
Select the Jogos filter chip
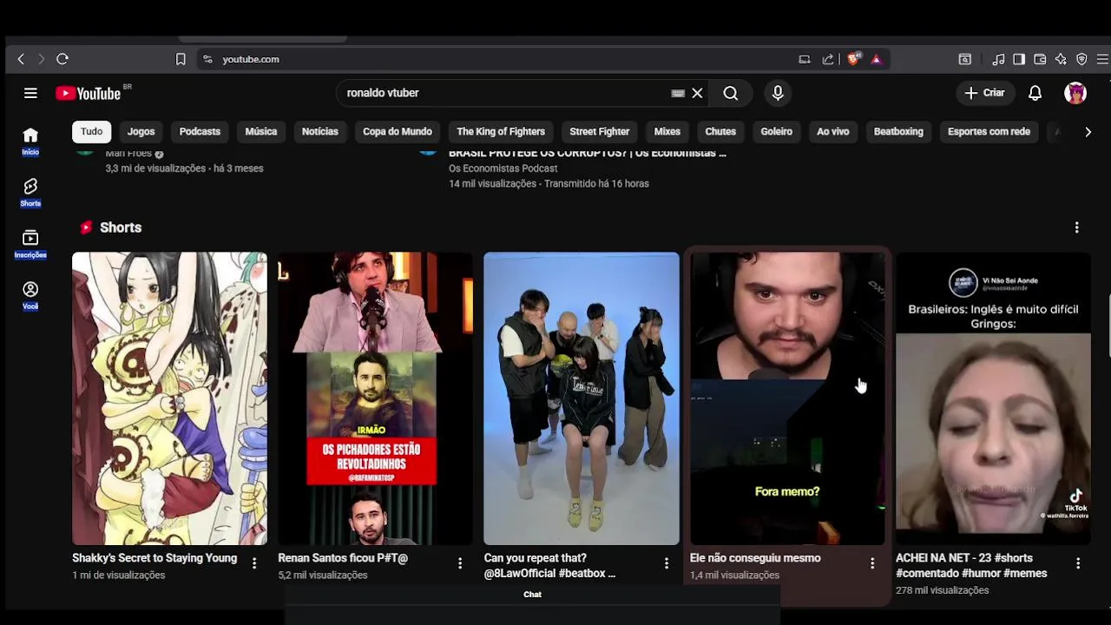point(141,132)
